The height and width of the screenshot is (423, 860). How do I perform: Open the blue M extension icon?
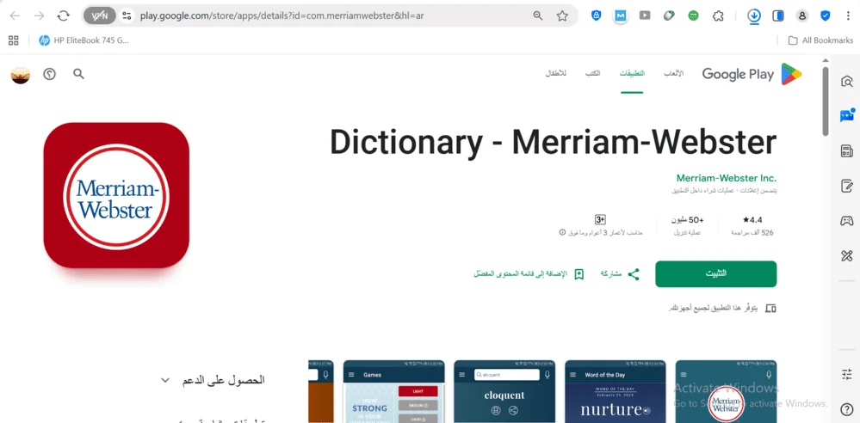tap(621, 15)
